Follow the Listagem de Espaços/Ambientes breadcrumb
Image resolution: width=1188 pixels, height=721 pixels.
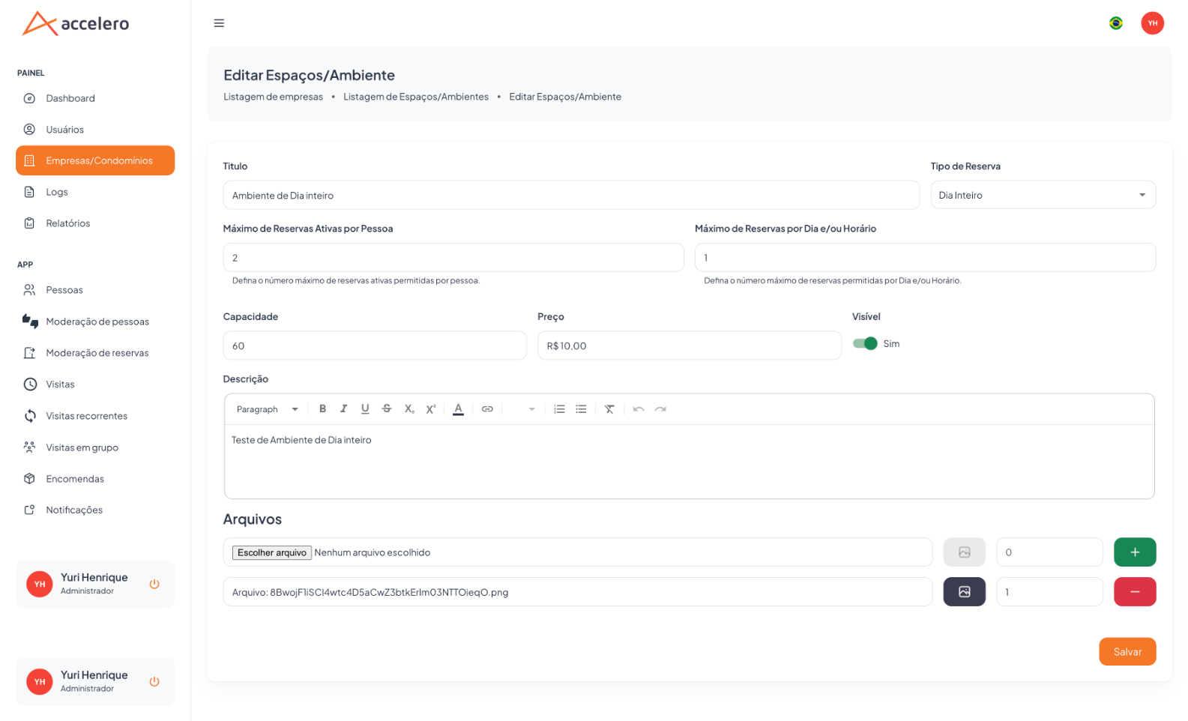coord(416,97)
